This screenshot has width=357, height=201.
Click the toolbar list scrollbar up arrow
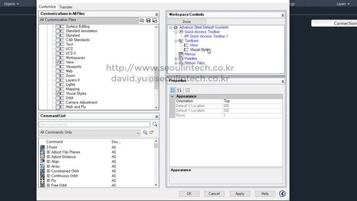click(156, 27)
